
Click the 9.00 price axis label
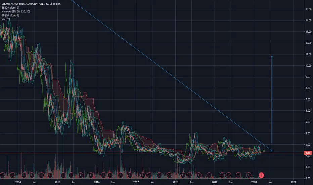[x=309, y=77]
